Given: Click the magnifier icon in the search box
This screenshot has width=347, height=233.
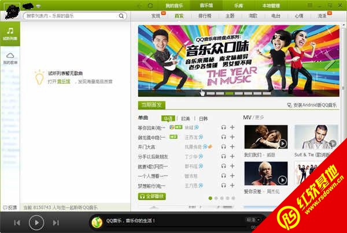Looking at the screenshot, I should 121,16.
